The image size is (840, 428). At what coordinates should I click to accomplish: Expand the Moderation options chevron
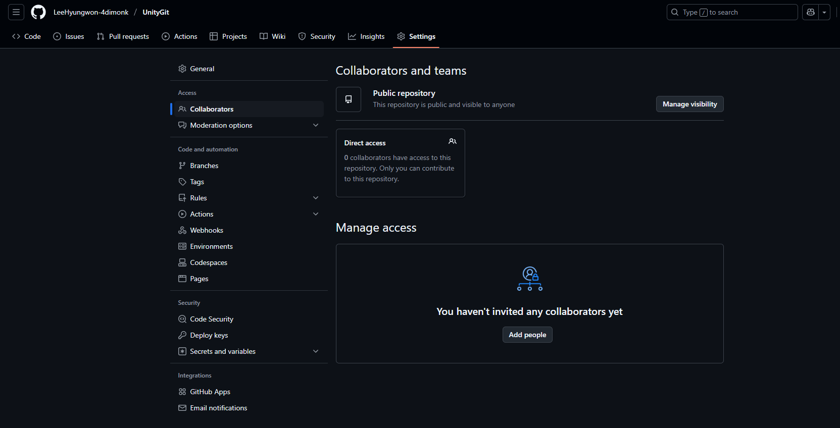[x=316, y=125]
